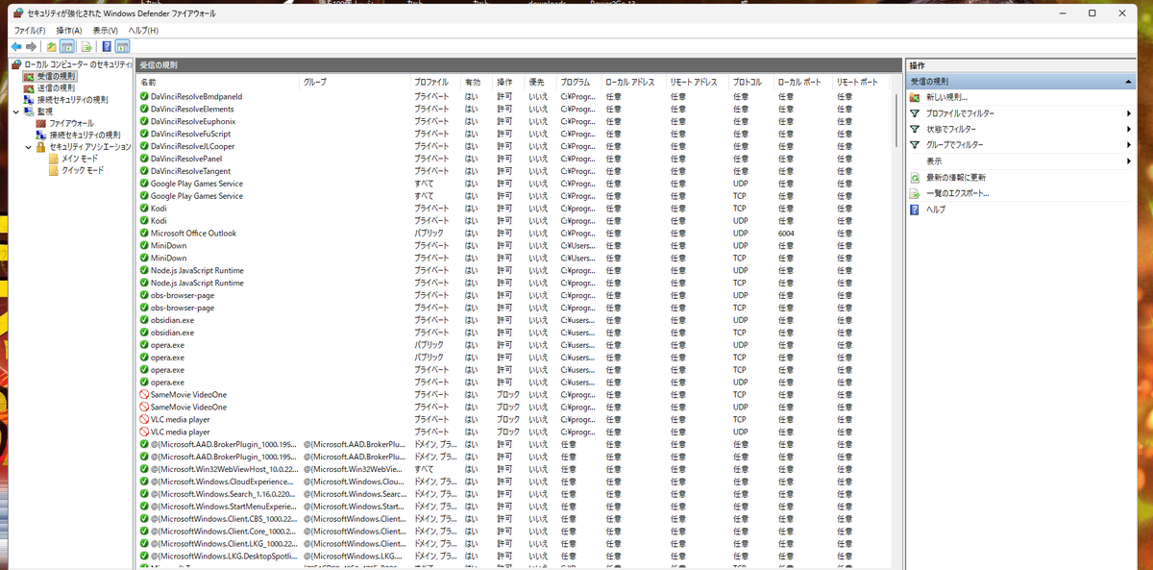Sort by the グループ column header
Image resolution: width=1153 pixels, height=570 pixels.
click(355, 83)
